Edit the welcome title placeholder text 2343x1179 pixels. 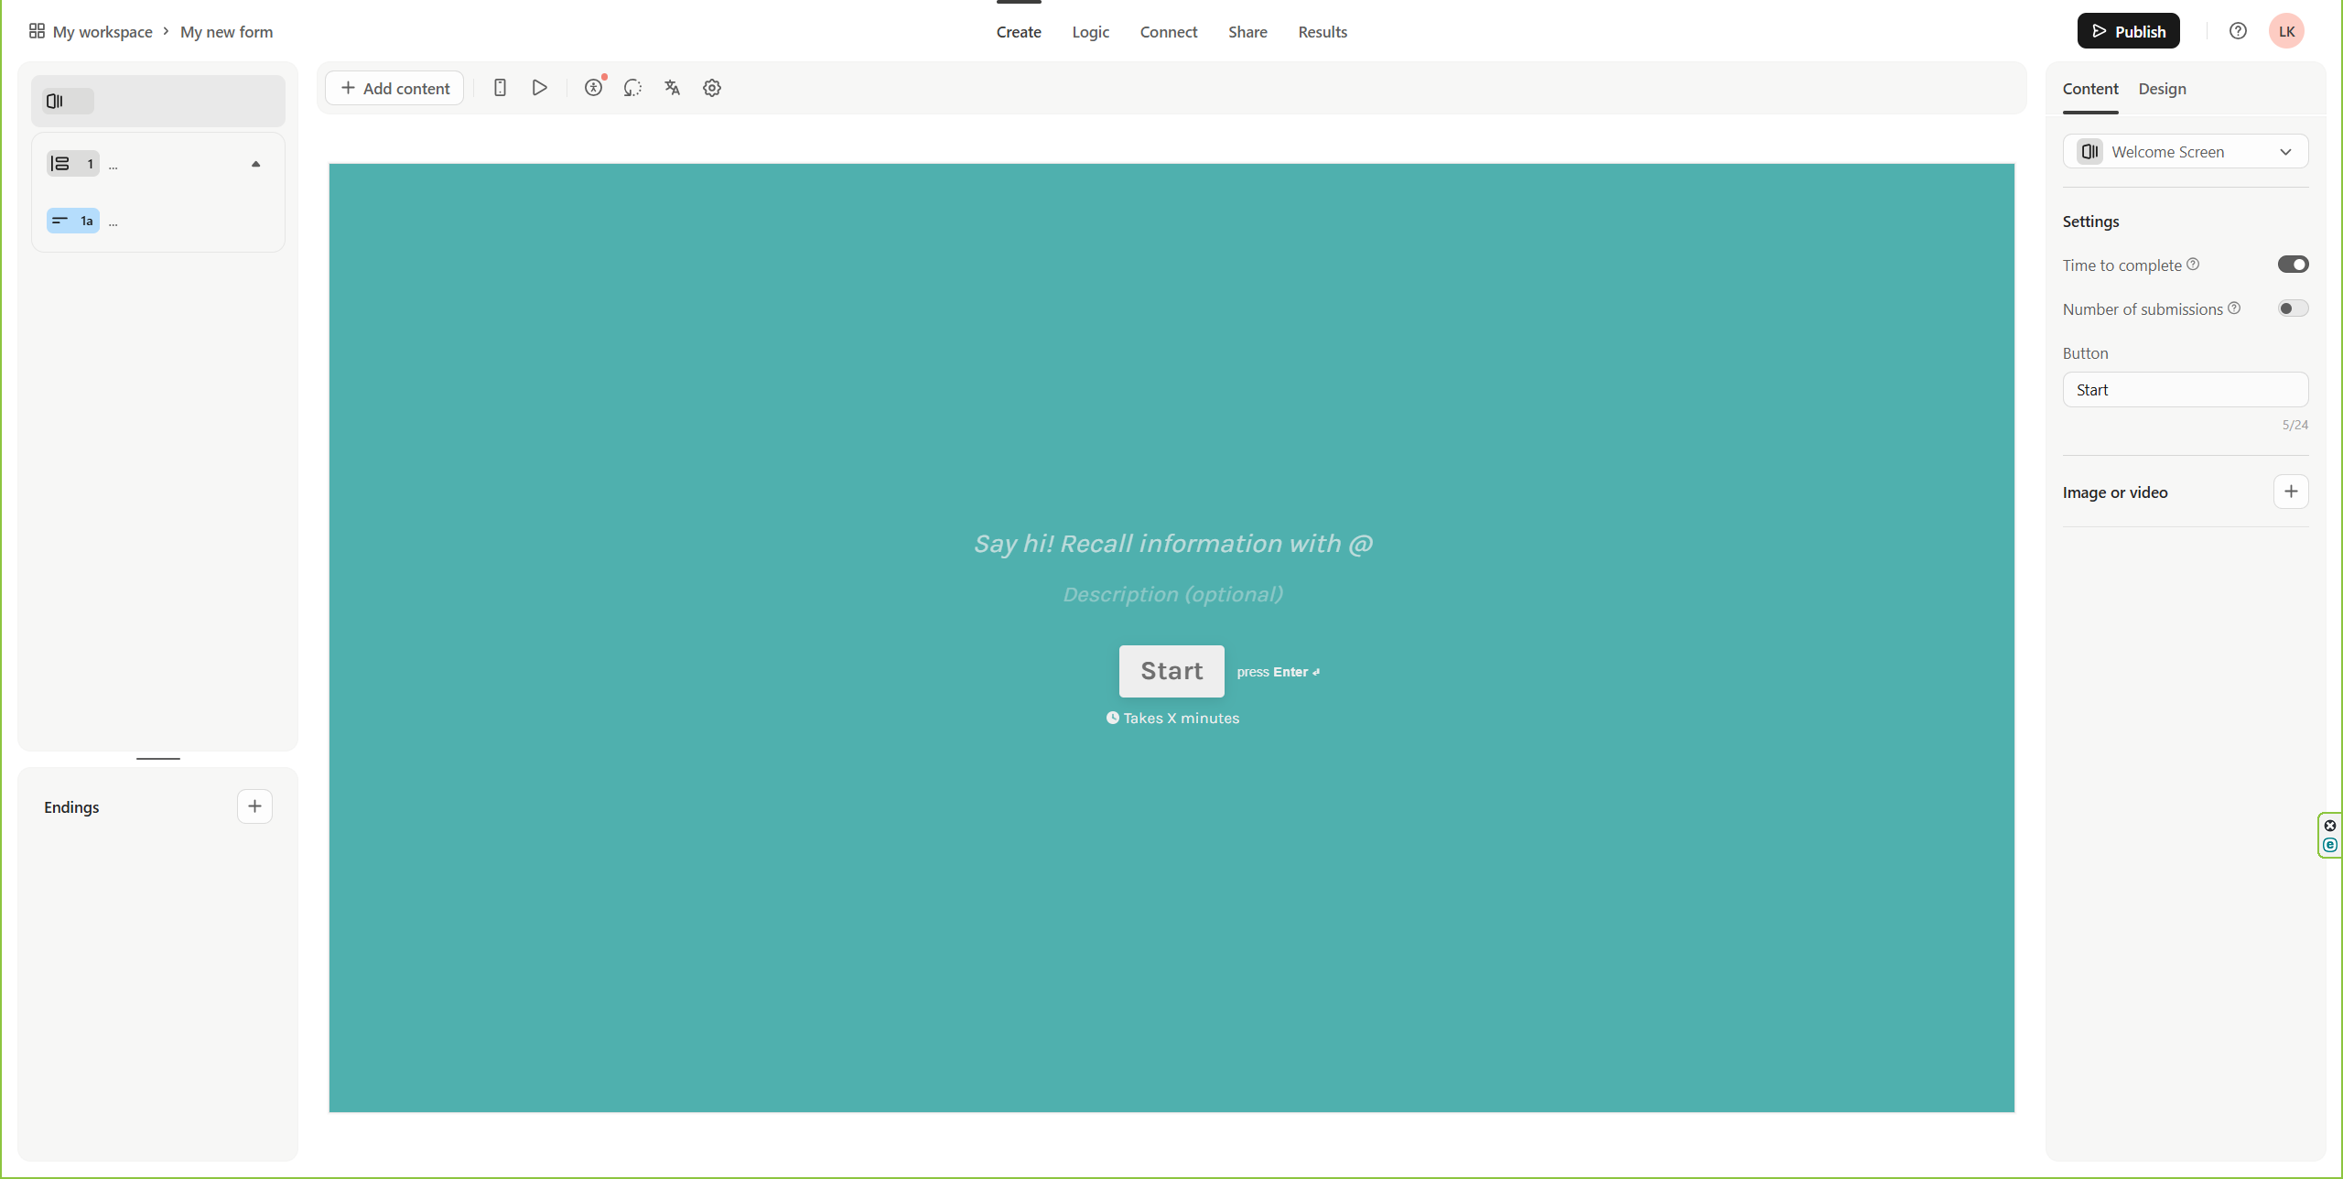pyautogui.click(x=1172, y=544)
